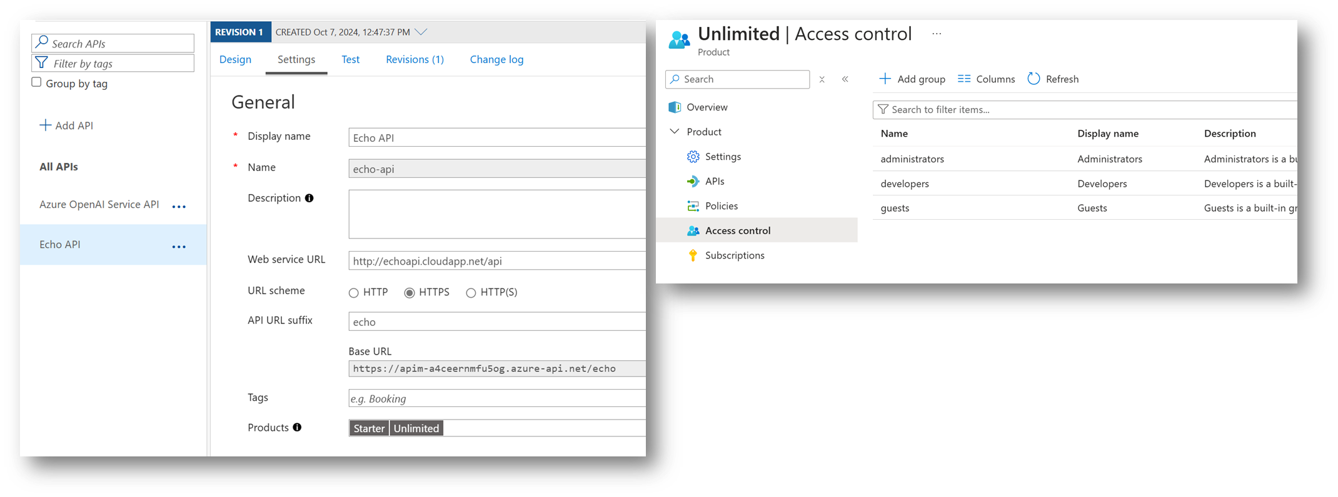Click the filter funnel icon in Search to filter items
Image resolution: width=1338 pixels, height=497 pixels.
click(x=883, y=109)
